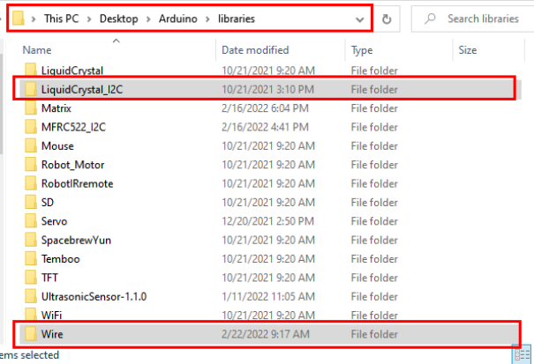Select the MFRC522_I2C folder icon
Screen dimensions: 534x364
point(31,127)
